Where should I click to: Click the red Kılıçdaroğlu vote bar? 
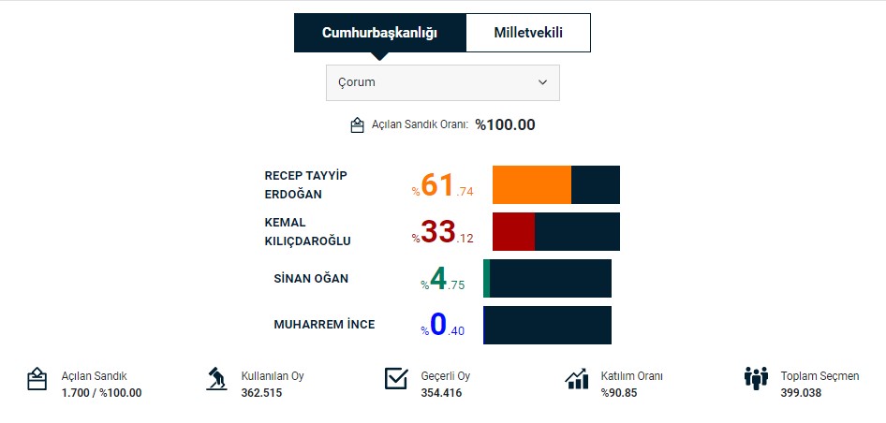pos(513,231)
